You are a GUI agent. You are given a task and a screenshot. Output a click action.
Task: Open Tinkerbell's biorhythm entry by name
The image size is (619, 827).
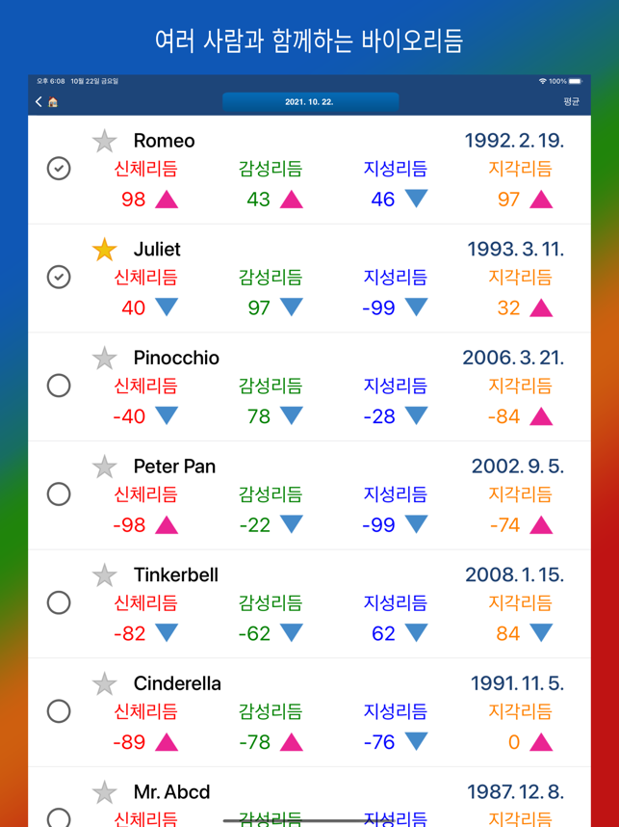pos(176,574)
